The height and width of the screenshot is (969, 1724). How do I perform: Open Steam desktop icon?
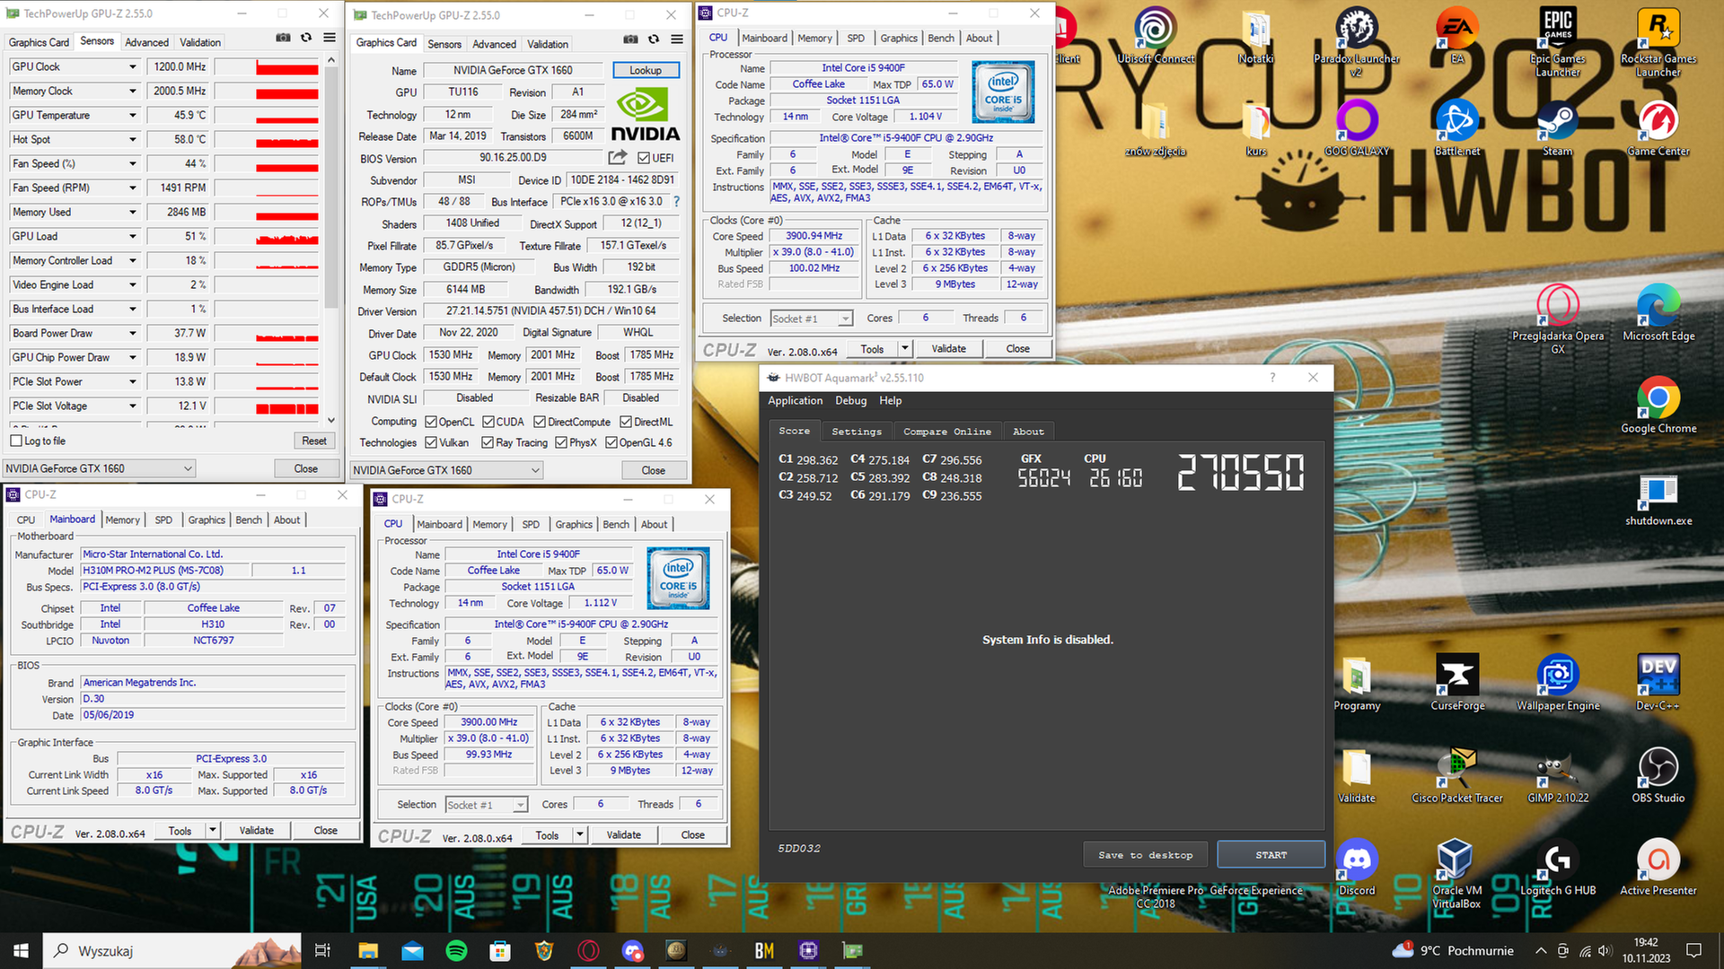coord(1558,128)
